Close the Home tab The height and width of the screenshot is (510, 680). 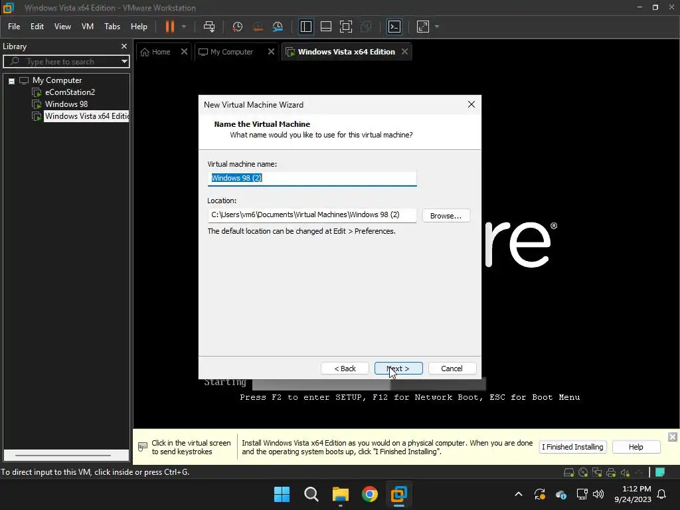pyautogui.click(x=184, y=52)
